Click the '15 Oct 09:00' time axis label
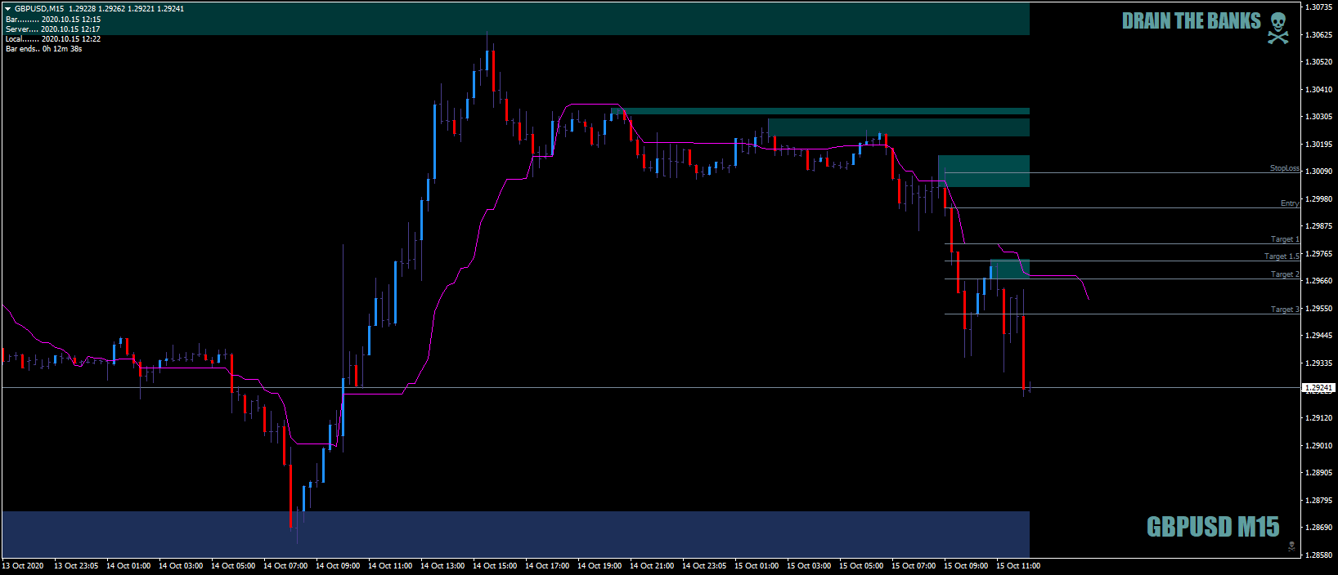Image resolution: width=1338 pixels, height=575 pixels. coord(966,565)
